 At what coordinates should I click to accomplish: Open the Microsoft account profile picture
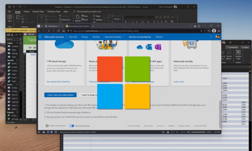coord(218,37)
